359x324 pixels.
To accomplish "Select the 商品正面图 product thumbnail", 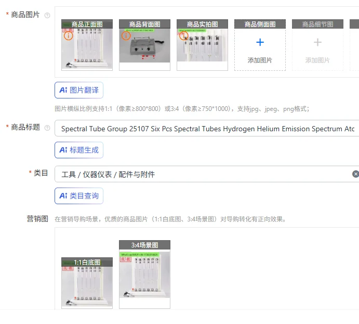I will pyautogui.click(x=87, y=45).
